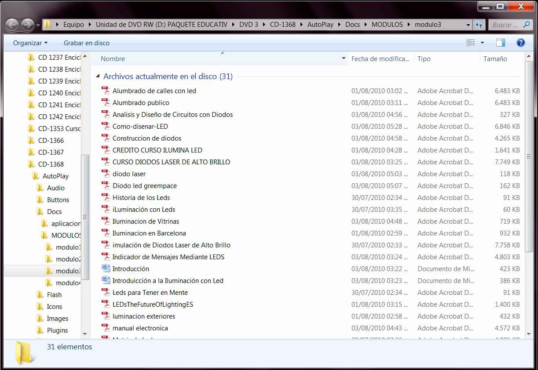Select CD-1366 folder in navigation tree
This screenshot has height=370, width=538.
[x=46, y=140]
